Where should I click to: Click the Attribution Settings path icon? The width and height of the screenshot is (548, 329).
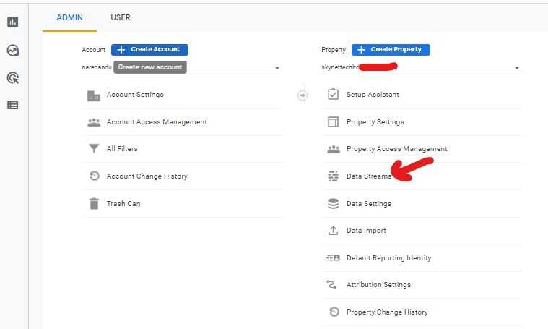point(331,285)
